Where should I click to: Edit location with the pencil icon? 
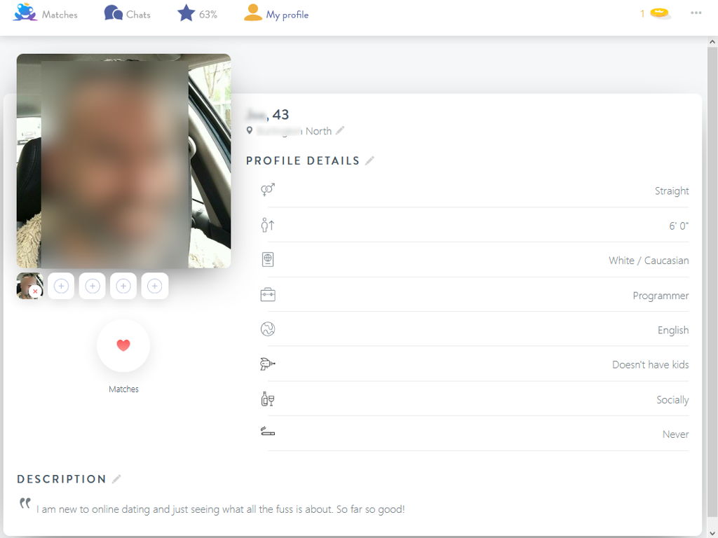[x=340, y=131]
